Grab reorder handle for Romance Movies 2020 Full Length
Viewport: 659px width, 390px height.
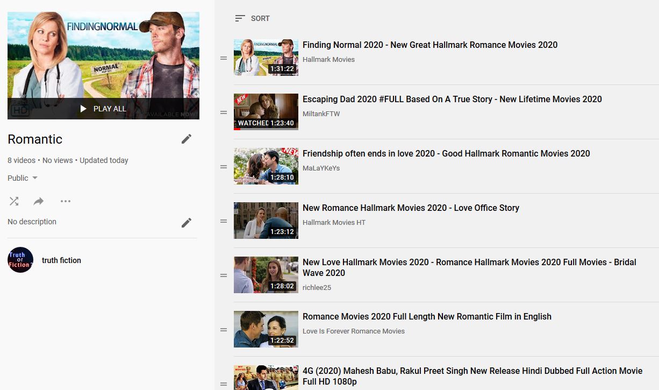point(224,330)
